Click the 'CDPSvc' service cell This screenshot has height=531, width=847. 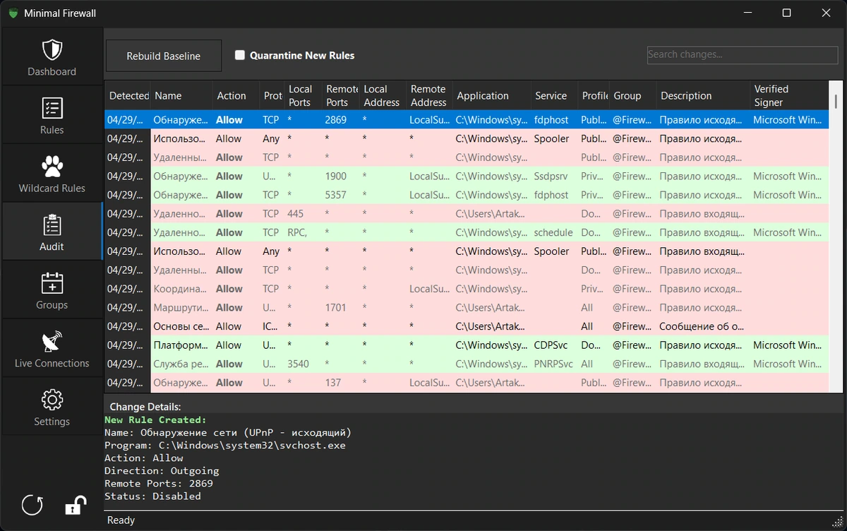click(554, 345)
